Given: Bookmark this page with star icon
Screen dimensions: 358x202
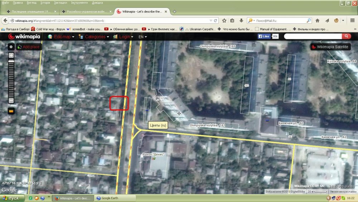Looking at the screenshot, I should (x=224, y=20).
